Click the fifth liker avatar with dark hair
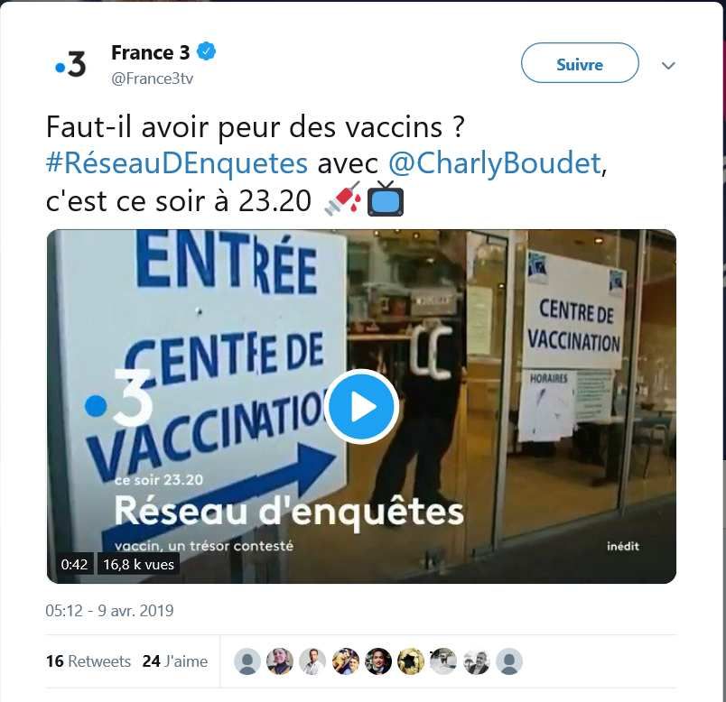 [x=378, y=661]
